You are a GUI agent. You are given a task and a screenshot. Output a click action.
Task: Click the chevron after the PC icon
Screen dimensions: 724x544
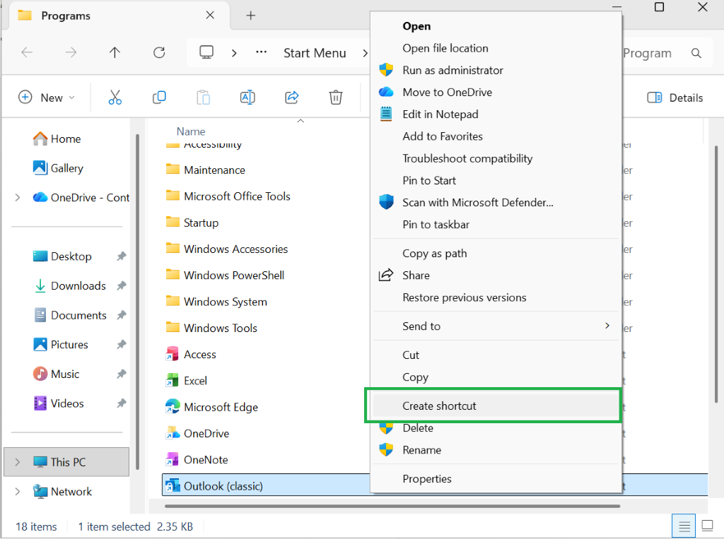(234, 53)
